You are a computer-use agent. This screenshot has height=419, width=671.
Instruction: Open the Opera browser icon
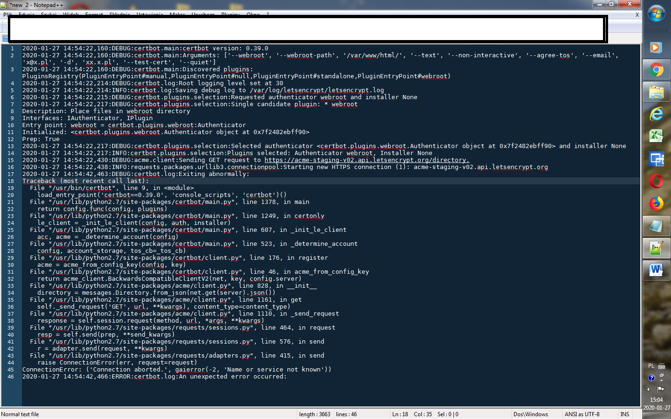click(656, 181)
